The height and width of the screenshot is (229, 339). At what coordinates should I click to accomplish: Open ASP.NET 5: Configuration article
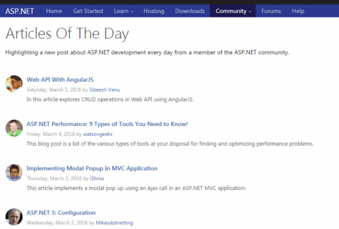click(x=61, y=213)
